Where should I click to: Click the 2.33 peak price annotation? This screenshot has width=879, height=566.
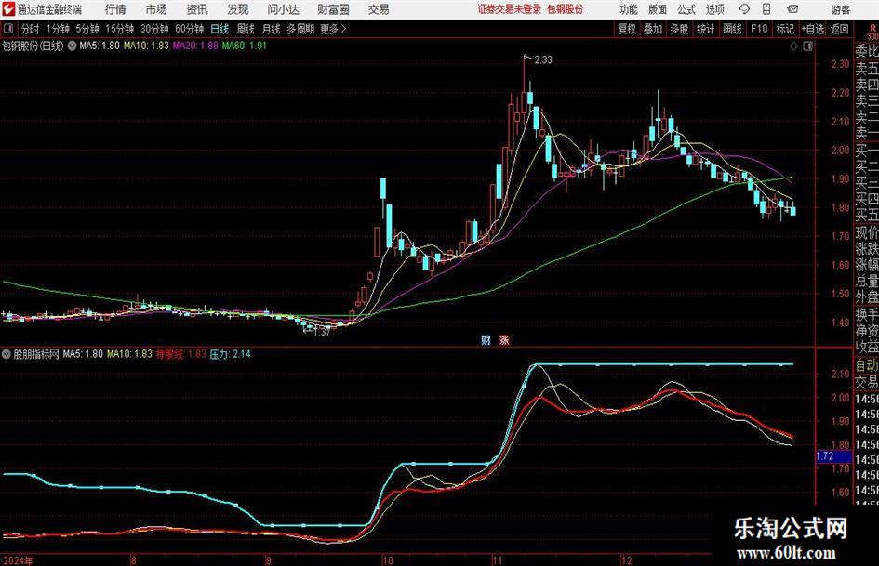pos(543,60)
